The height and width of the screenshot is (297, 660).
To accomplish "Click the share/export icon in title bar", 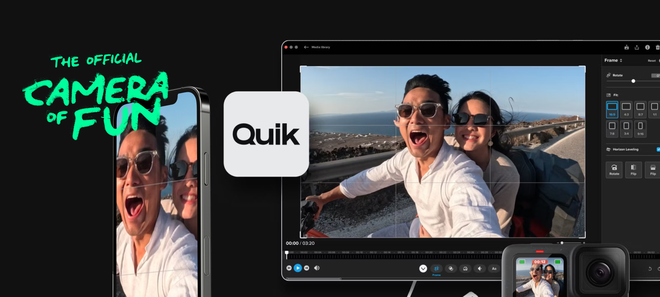I will [x=637, y=47].
